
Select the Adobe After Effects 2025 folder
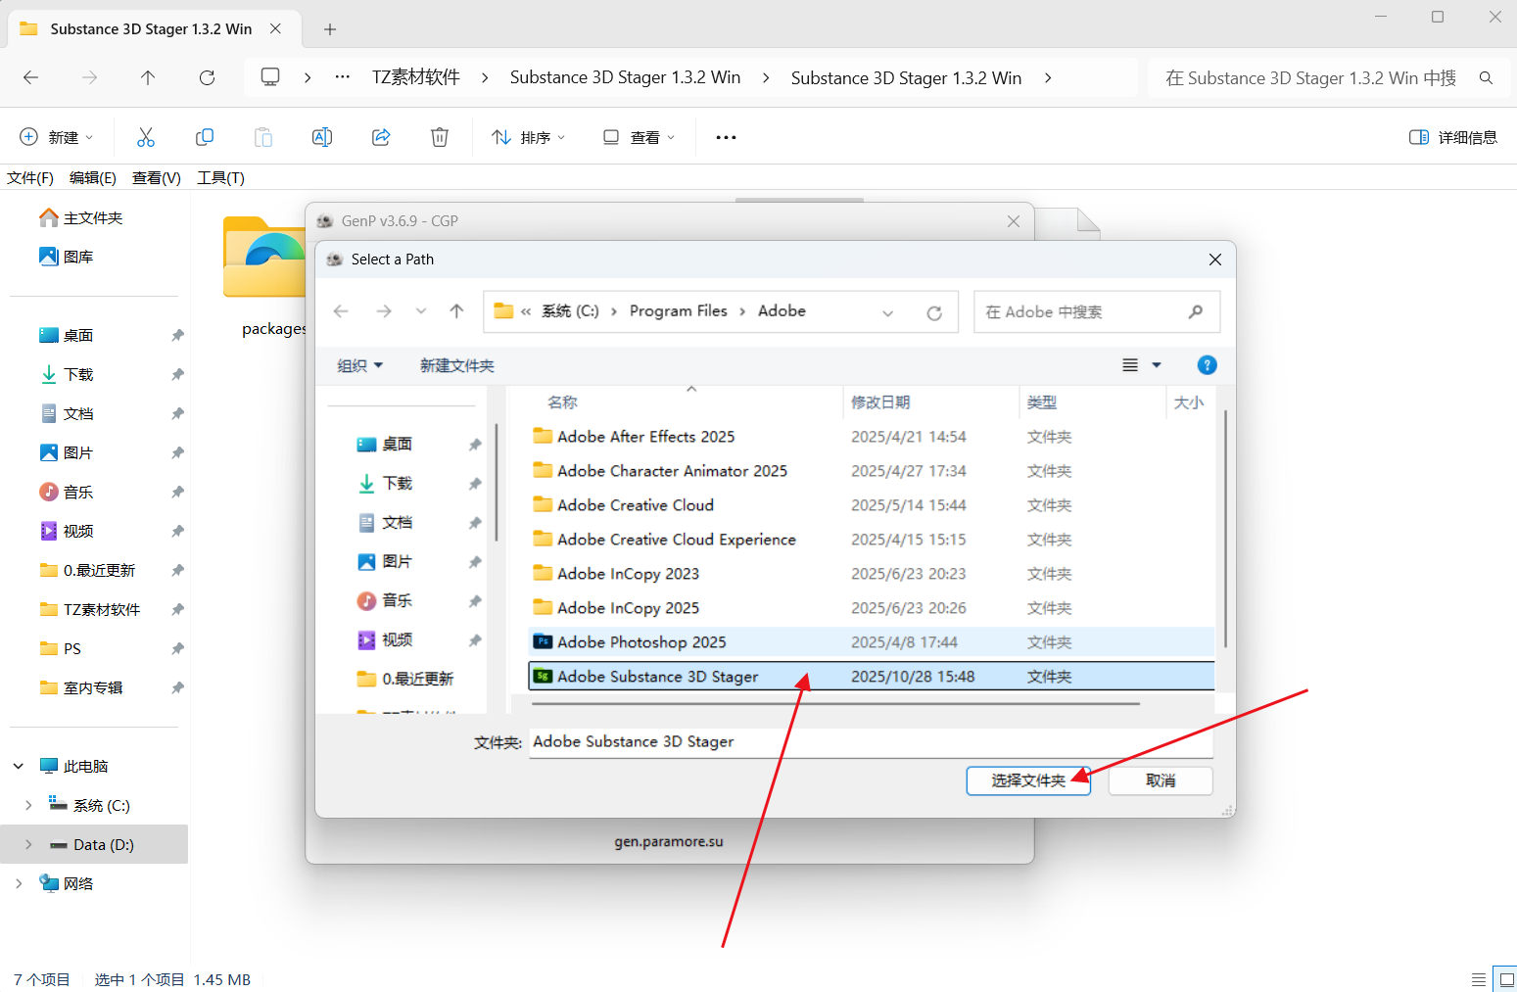(871, 437)
